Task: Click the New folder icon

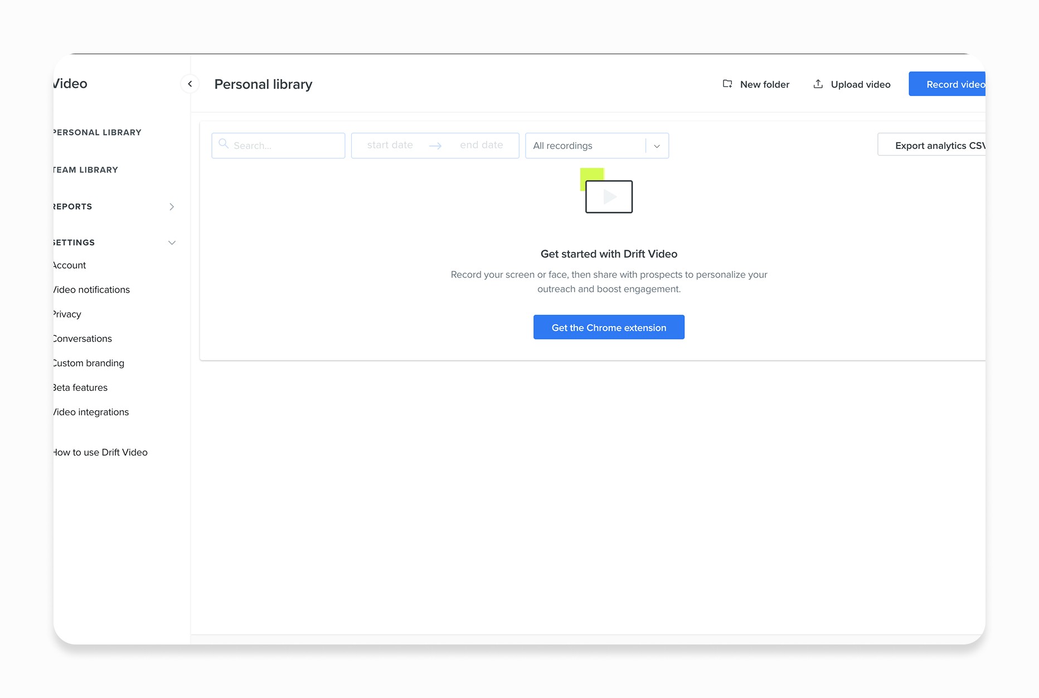Action: tap(727, 84)
